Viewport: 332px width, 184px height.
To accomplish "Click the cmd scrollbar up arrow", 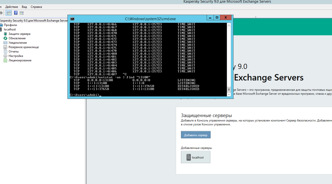I will pos(229,25).
